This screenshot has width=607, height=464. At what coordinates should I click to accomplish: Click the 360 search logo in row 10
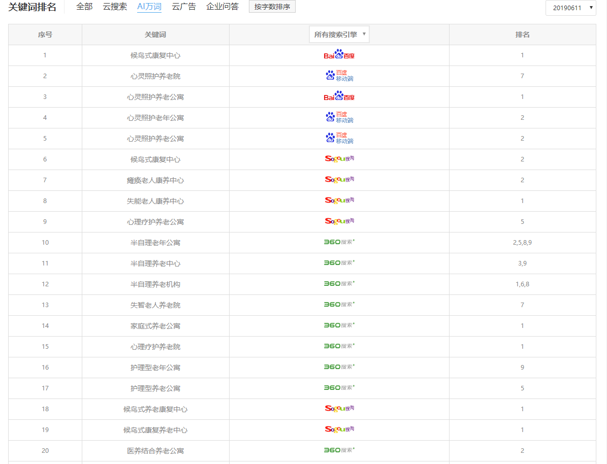point(339,242)
